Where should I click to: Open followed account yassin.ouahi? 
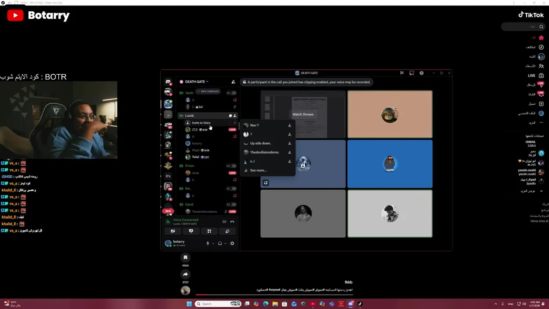click(531, 172)
